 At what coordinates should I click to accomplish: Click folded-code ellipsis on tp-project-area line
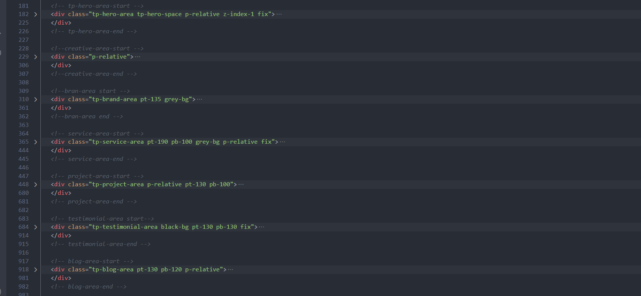pyautogui.click(x=241, y=184)
